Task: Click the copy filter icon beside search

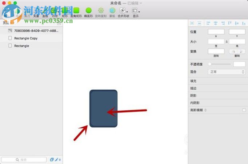Action: (52, 160)
